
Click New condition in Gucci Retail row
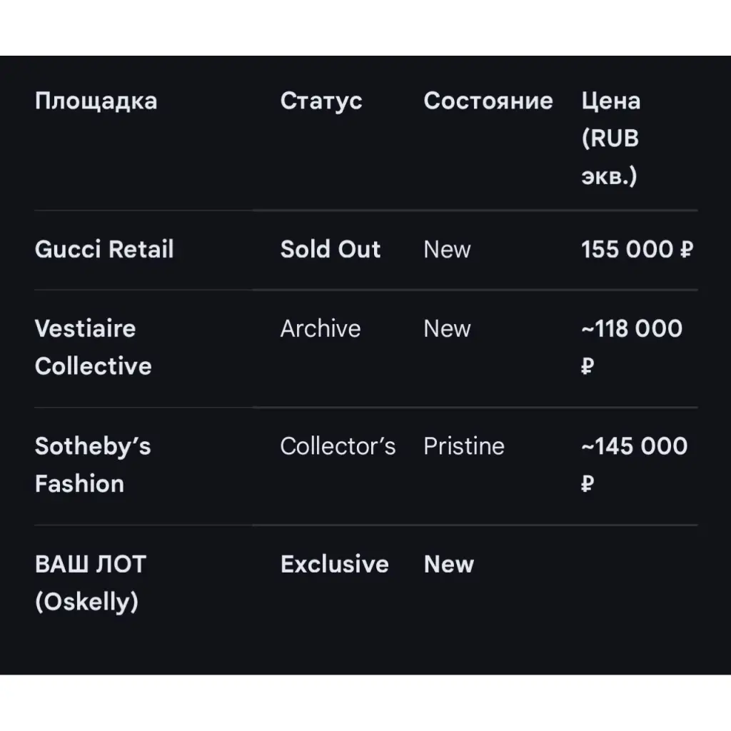click(x=447, y=249)
